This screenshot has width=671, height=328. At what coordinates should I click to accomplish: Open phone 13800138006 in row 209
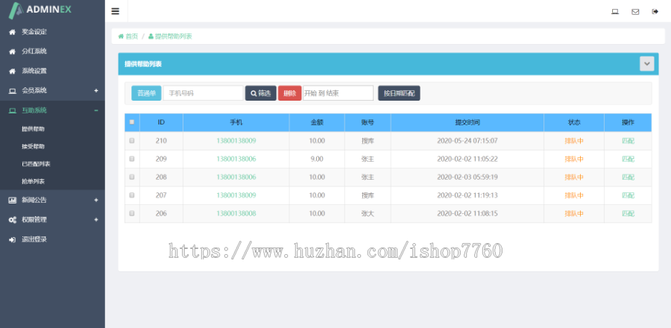[236, 159]
